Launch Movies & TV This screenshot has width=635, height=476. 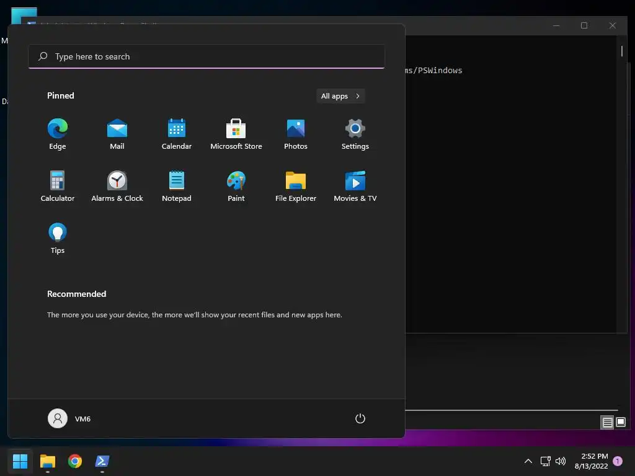click(355, 186)
